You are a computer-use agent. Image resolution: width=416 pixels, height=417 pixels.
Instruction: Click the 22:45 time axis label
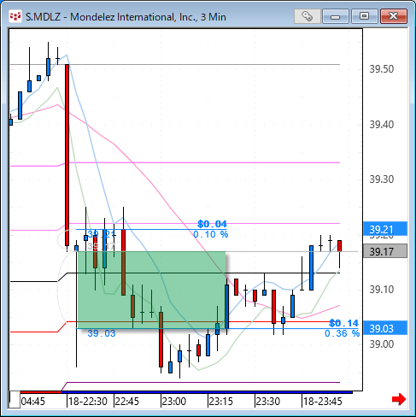click(127, 402)
